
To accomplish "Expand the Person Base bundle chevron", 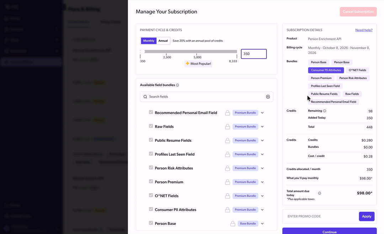I will [262, 223].
